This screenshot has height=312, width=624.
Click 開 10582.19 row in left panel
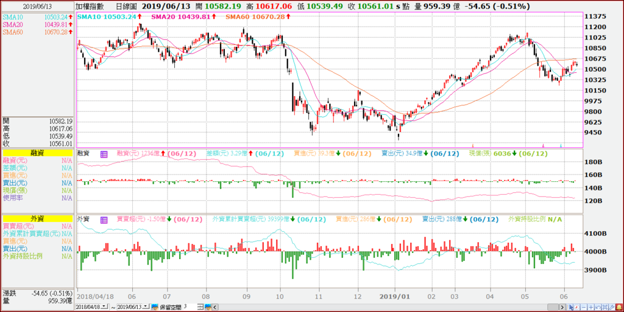point(37,121)
